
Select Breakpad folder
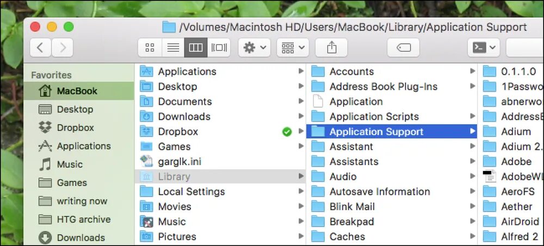click(392, 222)
